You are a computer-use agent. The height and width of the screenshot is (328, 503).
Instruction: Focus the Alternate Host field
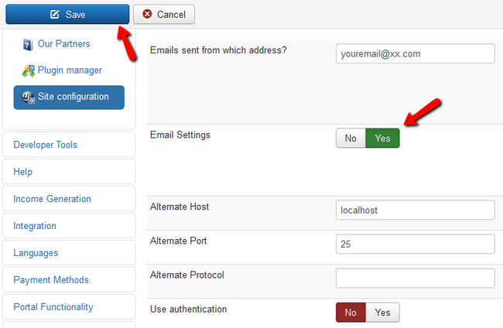tap(415, 210)
